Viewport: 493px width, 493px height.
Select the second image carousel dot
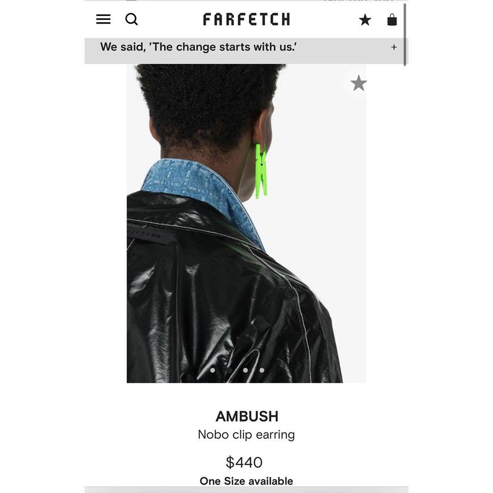[229, 370]
